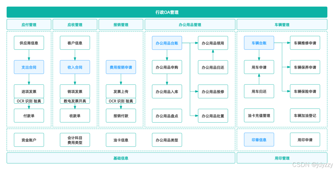This screenshot has width=334, height=170.
Task: Open the highlighted 印章信息 node
Action: 259,140
